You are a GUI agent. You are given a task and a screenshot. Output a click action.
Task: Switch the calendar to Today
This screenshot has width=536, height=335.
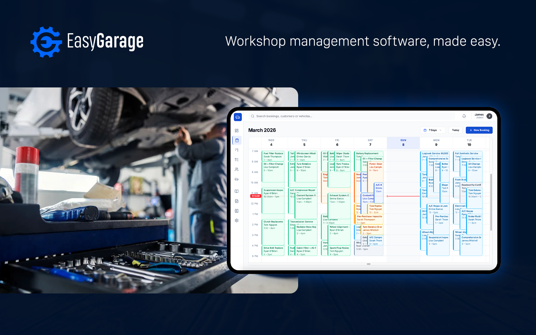456,130
